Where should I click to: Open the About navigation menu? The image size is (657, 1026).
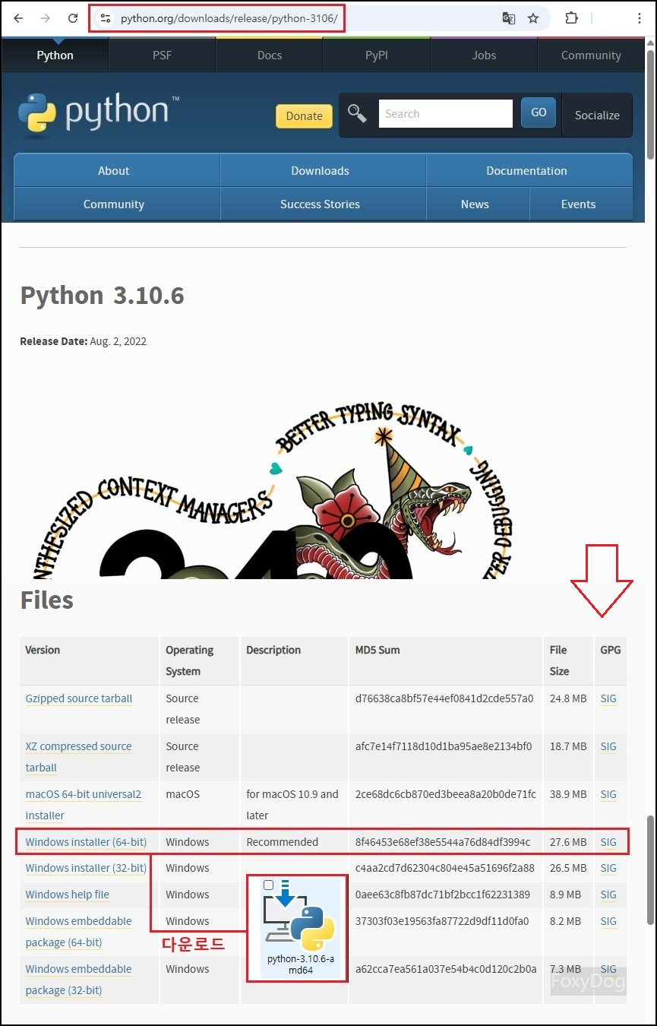pos(114,171)
